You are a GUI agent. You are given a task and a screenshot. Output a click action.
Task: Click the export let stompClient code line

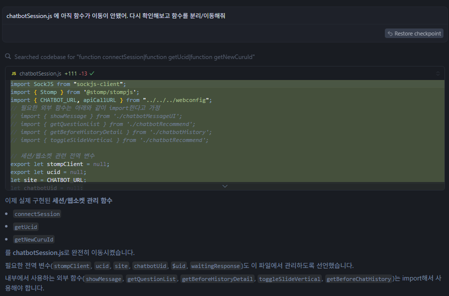60,164
